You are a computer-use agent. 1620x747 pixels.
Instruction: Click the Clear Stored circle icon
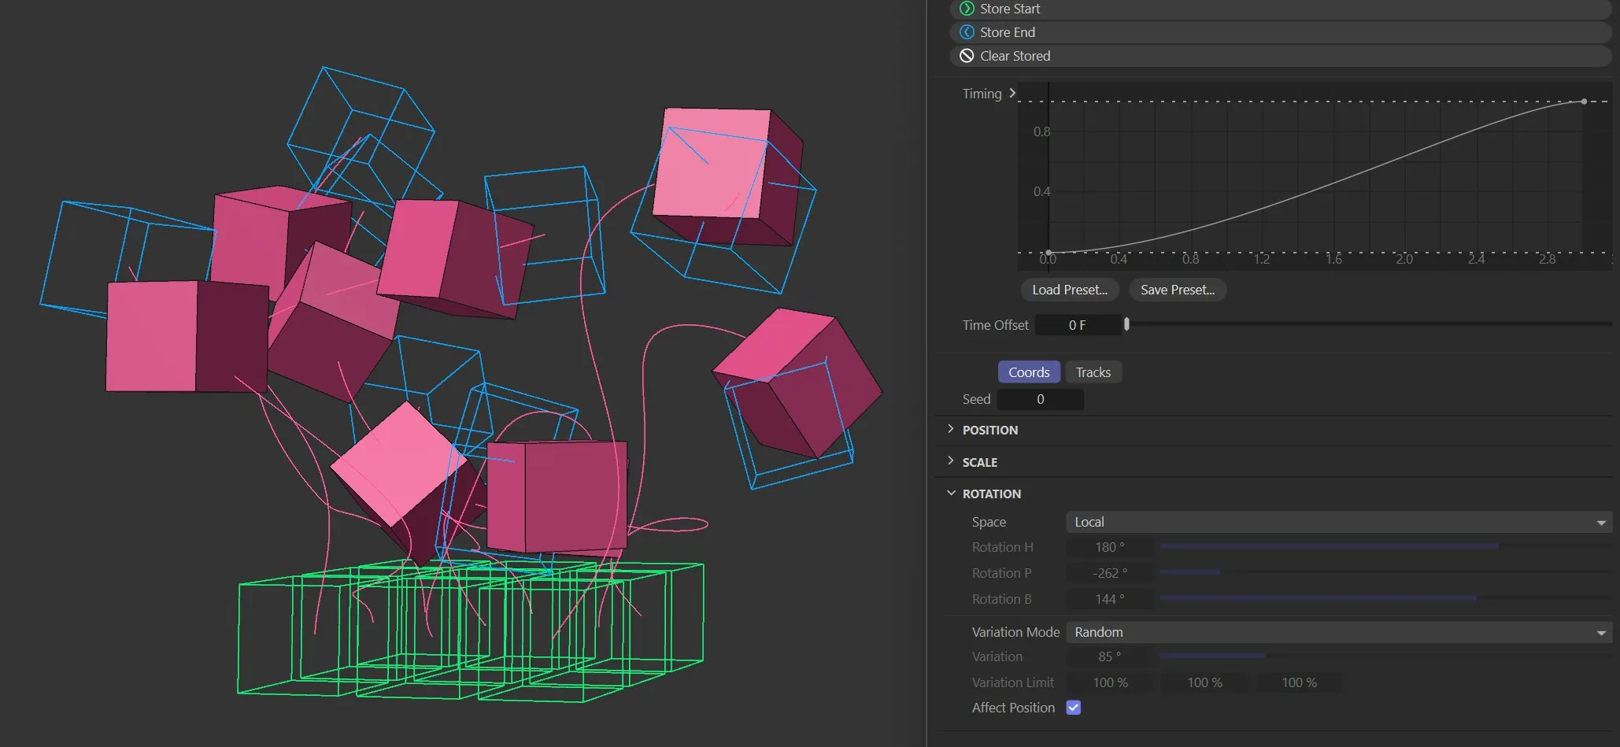pyautogui.click(x=967, y=56)
